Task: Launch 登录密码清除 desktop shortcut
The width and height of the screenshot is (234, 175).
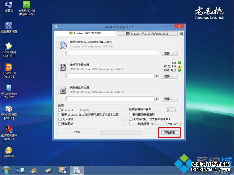Action: coord(9,133)
